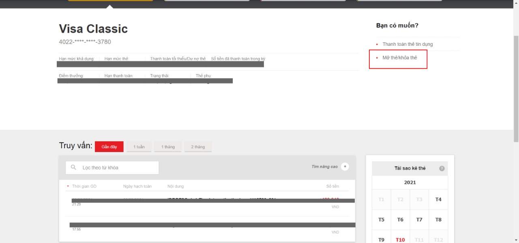Sort by the Thời gian GD column header
Screen dimensions: 519x243
pyautogui.click(x=84, y=186)
